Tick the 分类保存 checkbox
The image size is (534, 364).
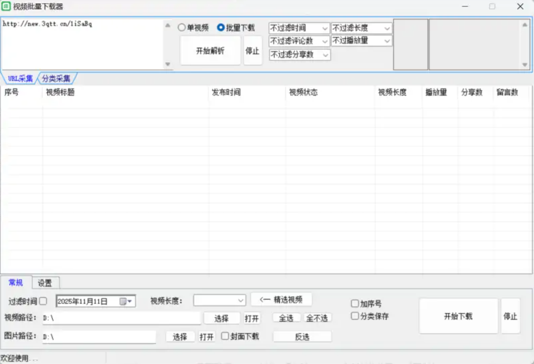(355, 316)
